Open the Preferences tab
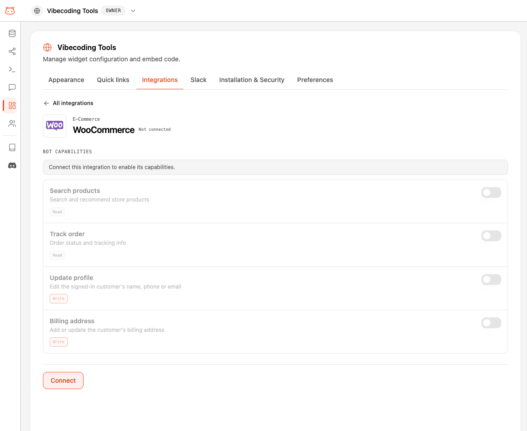This screenshot has height=431, width=527. click(315, 80)
